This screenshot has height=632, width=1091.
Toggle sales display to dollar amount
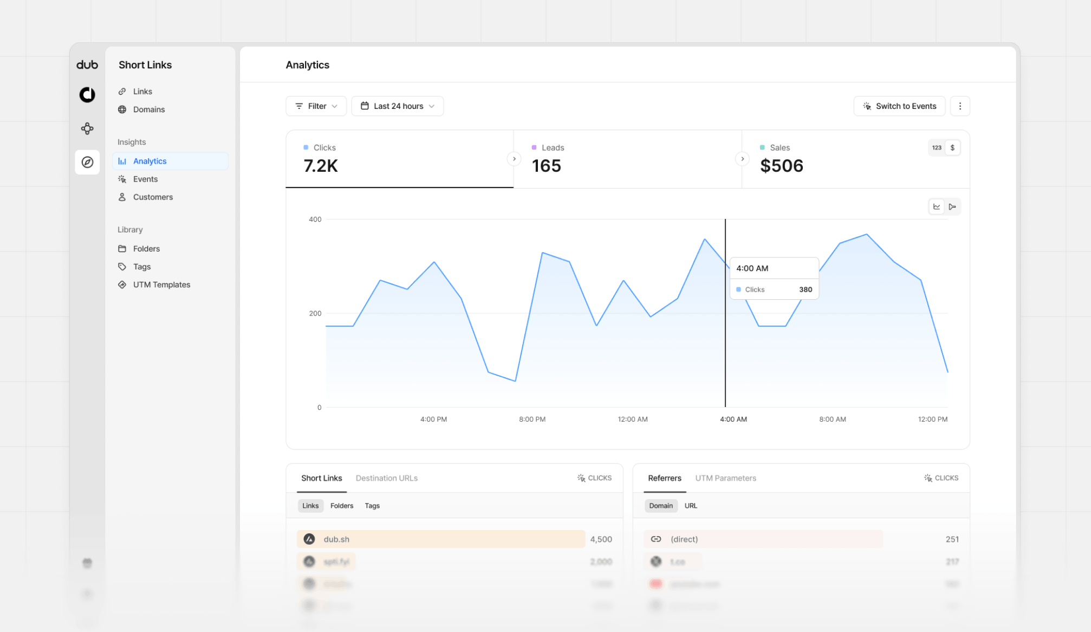[952, 147]
